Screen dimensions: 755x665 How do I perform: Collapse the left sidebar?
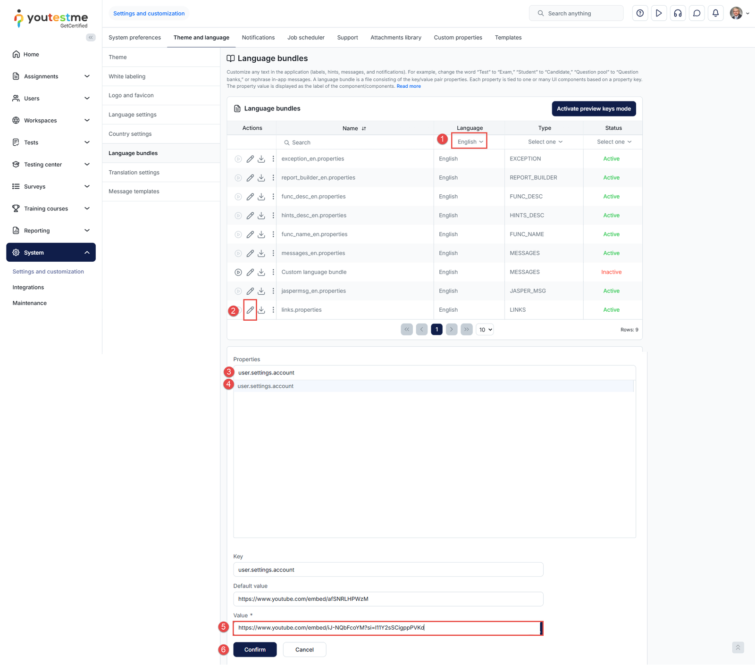point(91,37)
